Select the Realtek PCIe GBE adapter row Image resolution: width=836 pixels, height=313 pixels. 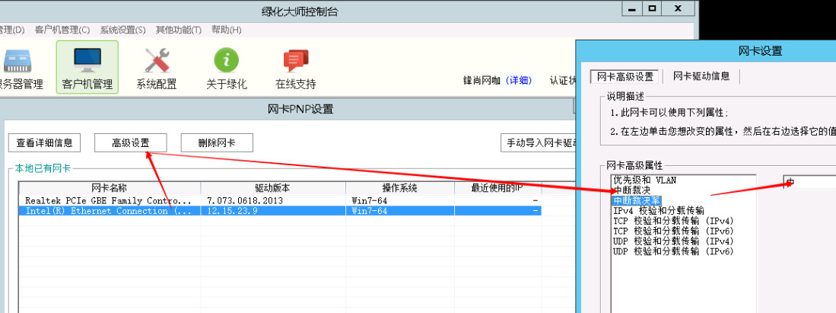point(109,200)
